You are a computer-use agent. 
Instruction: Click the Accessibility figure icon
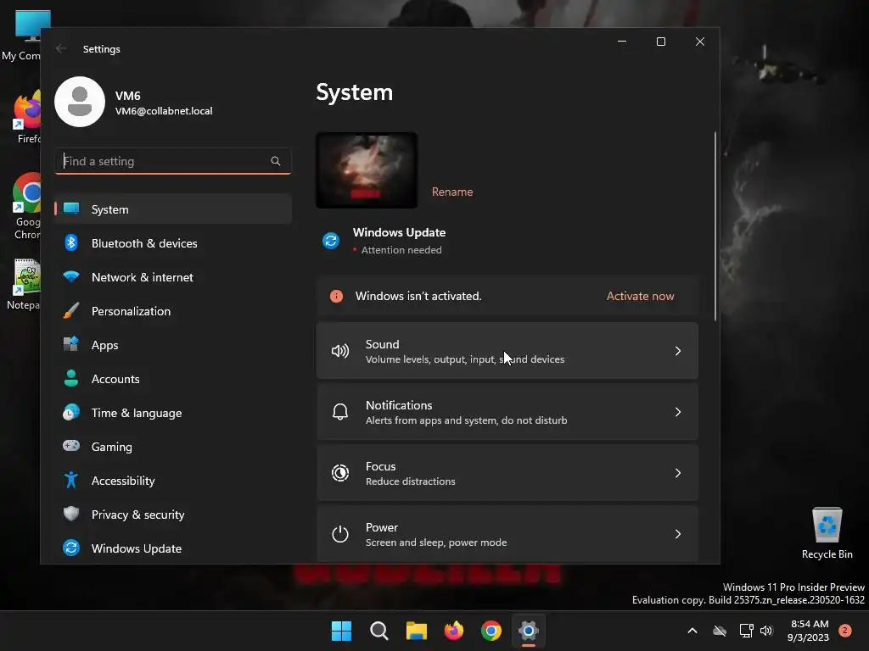(x=71, y=480)
